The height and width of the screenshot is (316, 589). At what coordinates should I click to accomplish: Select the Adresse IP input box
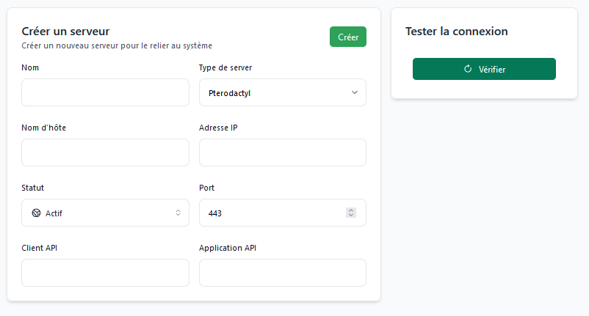coord(282,153)
